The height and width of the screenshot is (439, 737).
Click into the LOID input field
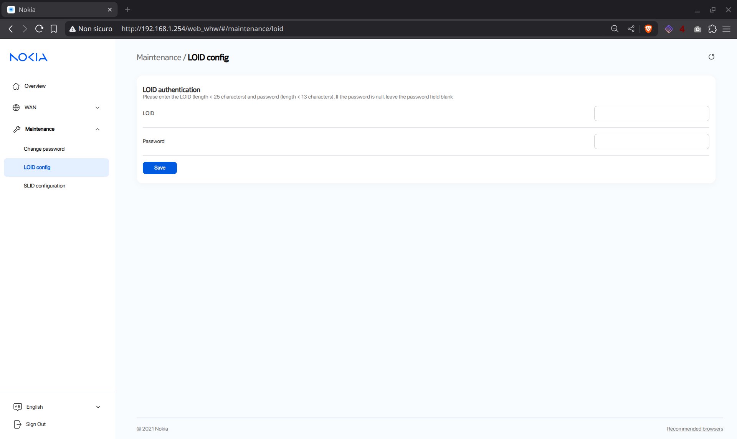click(651, 113)
